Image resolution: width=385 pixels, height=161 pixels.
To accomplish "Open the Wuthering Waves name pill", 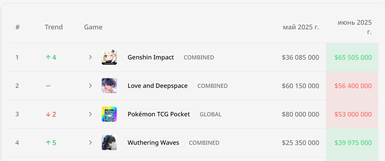I will coord(153,143).
